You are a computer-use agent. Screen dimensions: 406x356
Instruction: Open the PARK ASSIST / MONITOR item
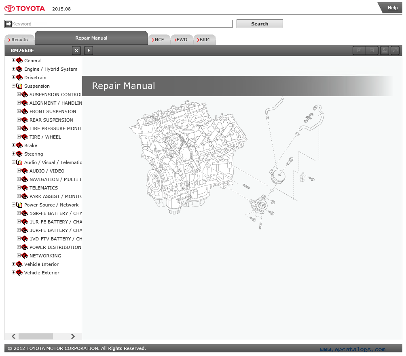pyautogui.click(x=56, y=196)
